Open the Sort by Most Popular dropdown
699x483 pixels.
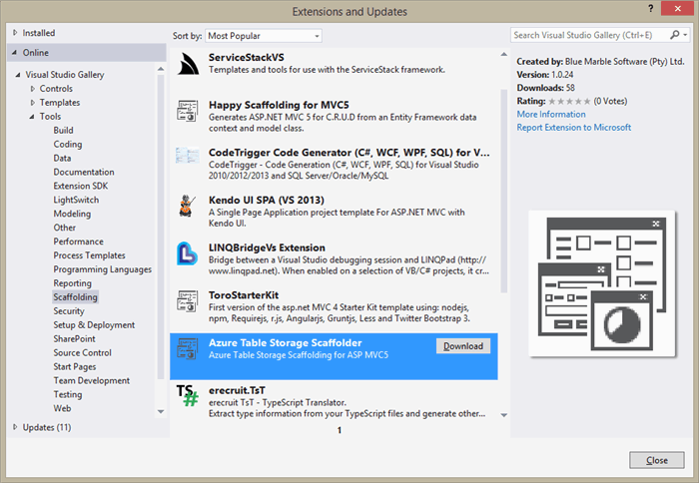(264, 36)
